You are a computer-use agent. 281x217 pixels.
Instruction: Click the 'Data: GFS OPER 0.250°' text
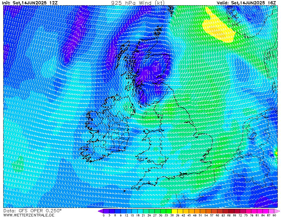click(33, 211)
